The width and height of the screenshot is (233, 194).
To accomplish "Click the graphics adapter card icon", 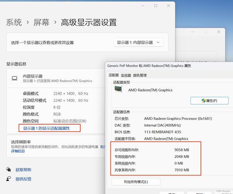I will coord(118,89).
